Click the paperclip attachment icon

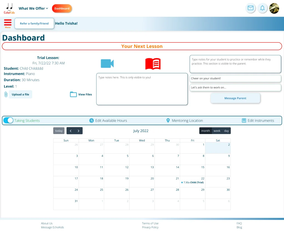pos(6,94)
